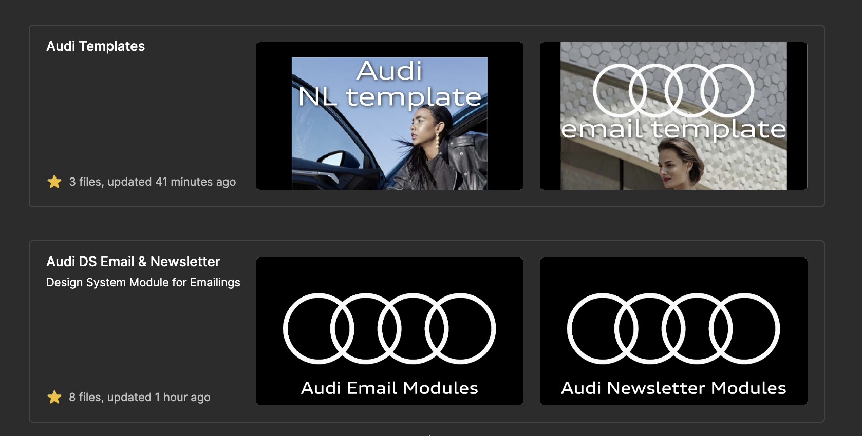This screenshot has width=862, height=436.
Task: Open the email template file thumbnail
Action: (673, 116)
